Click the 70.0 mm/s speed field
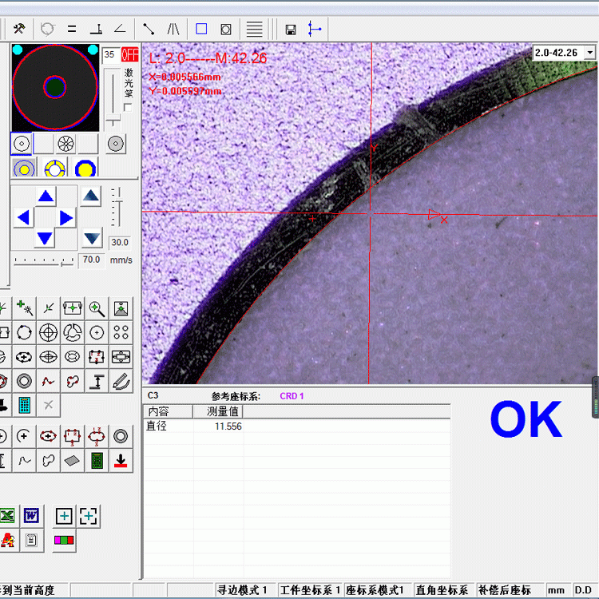The image size is (599, 599). click(x=92, y=260)
